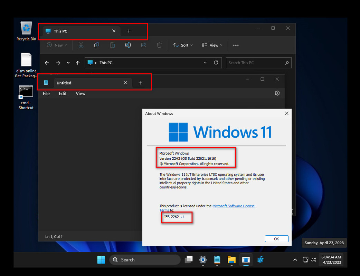Add a new tab in Notepad
Screen dimensions: 360x276
140,83
